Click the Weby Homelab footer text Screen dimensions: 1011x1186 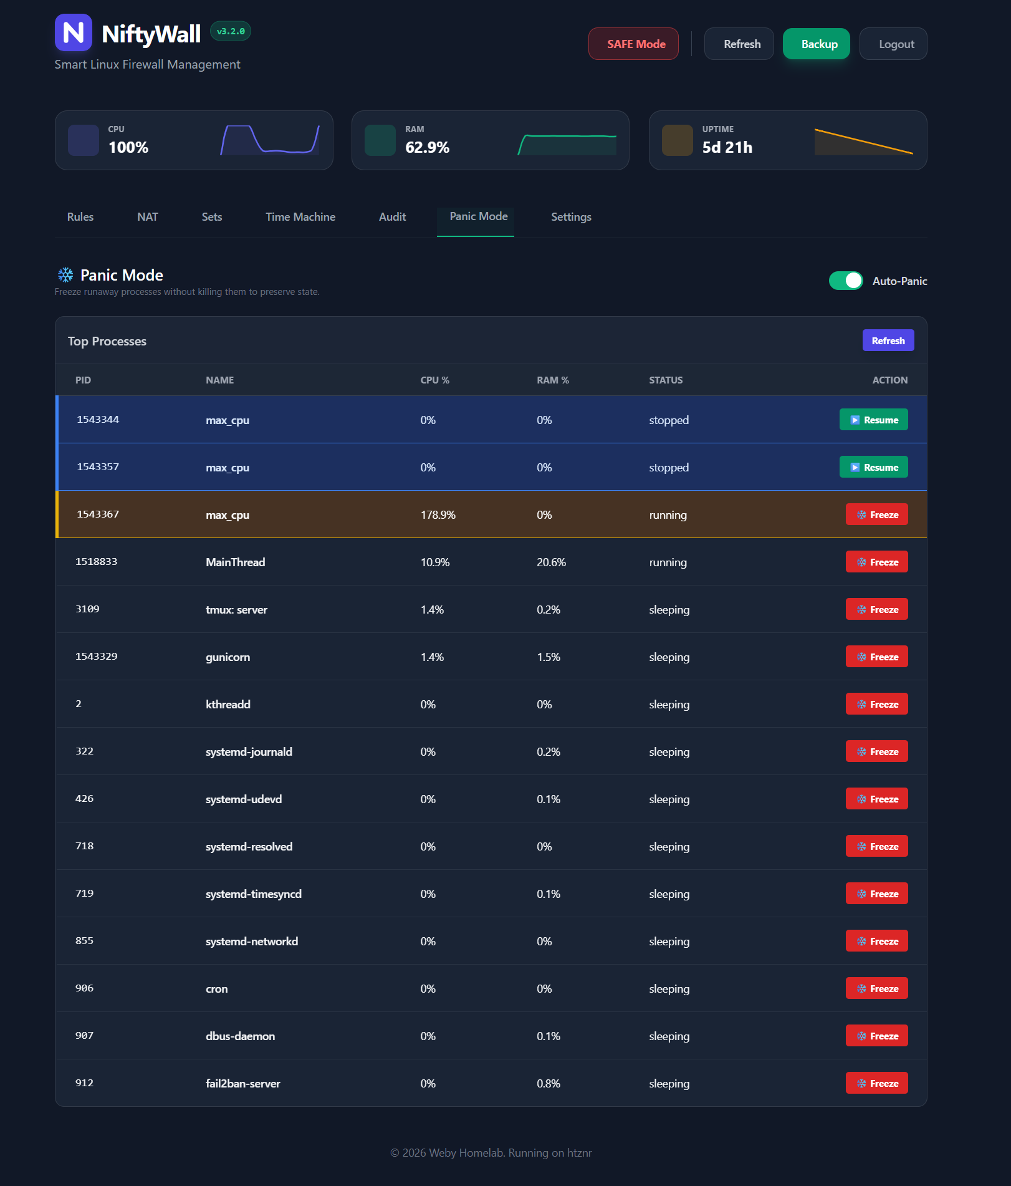coord(491,1152)
